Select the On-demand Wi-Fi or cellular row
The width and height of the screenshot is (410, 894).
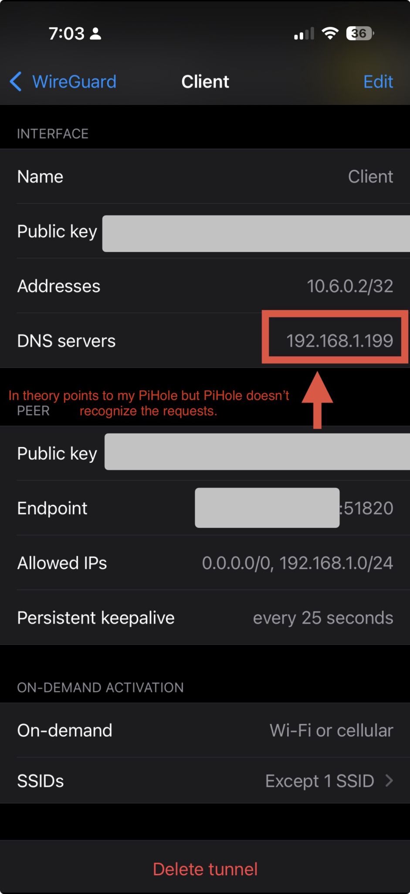pyautogui.click(x=205, y=730)
